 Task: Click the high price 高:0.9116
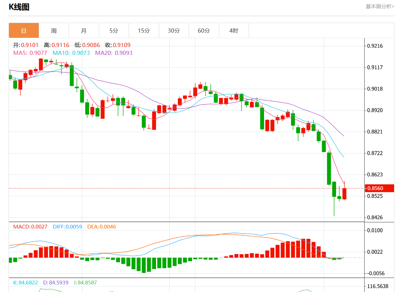click(x=57, y=45)
